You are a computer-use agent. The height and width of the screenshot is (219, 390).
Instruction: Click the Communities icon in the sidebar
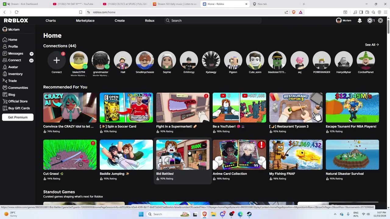click(5, 88)
